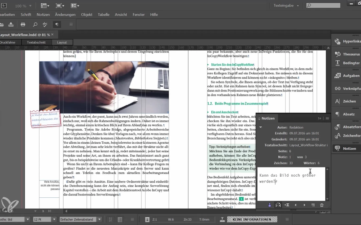Collapse the note info disclosure triangle
361x225 pixels.
[261, 127]
